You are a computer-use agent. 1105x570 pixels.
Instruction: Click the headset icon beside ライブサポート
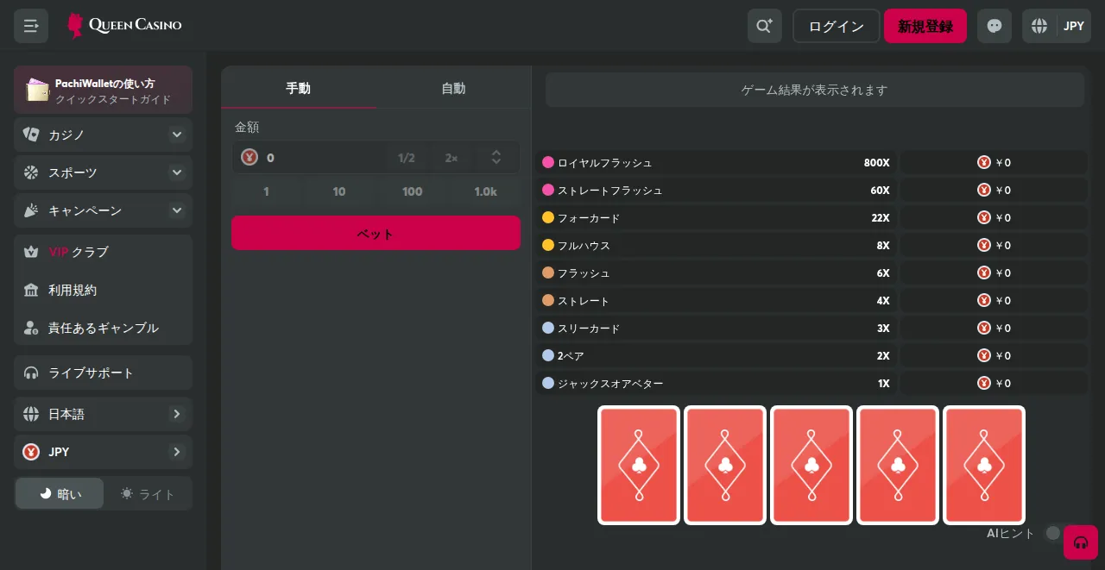(31, 373)
